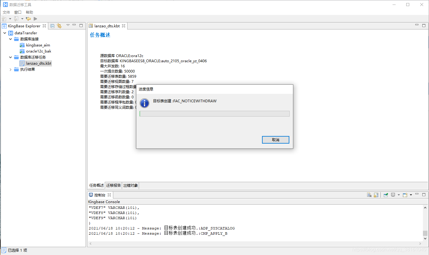Click the console scrollbar up arrow
429x255 pixels.
click(425, 208)
